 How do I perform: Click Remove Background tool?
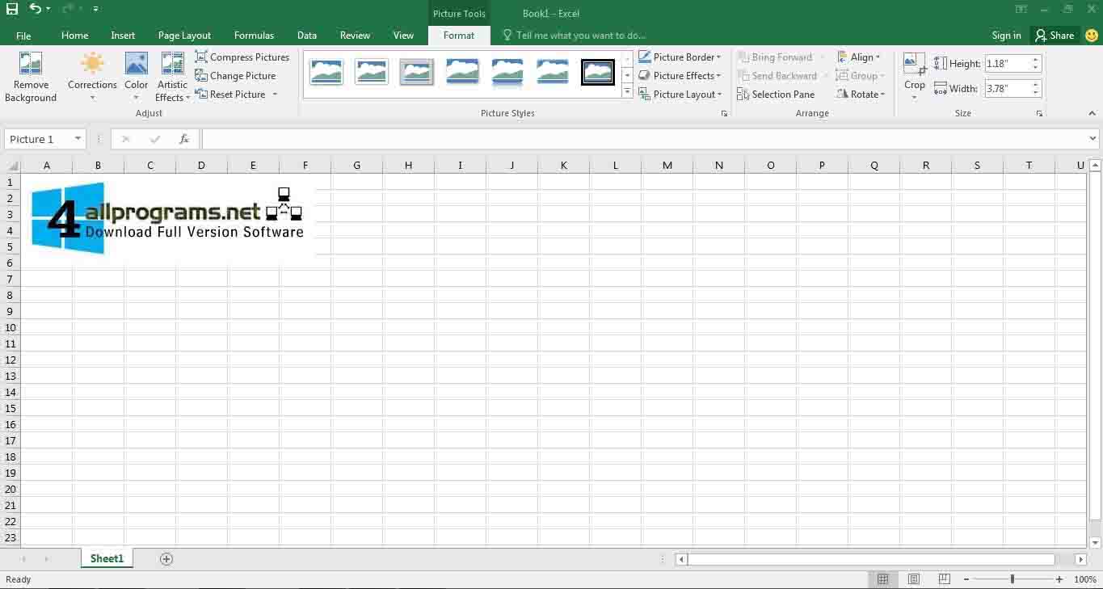pos(31,78)
